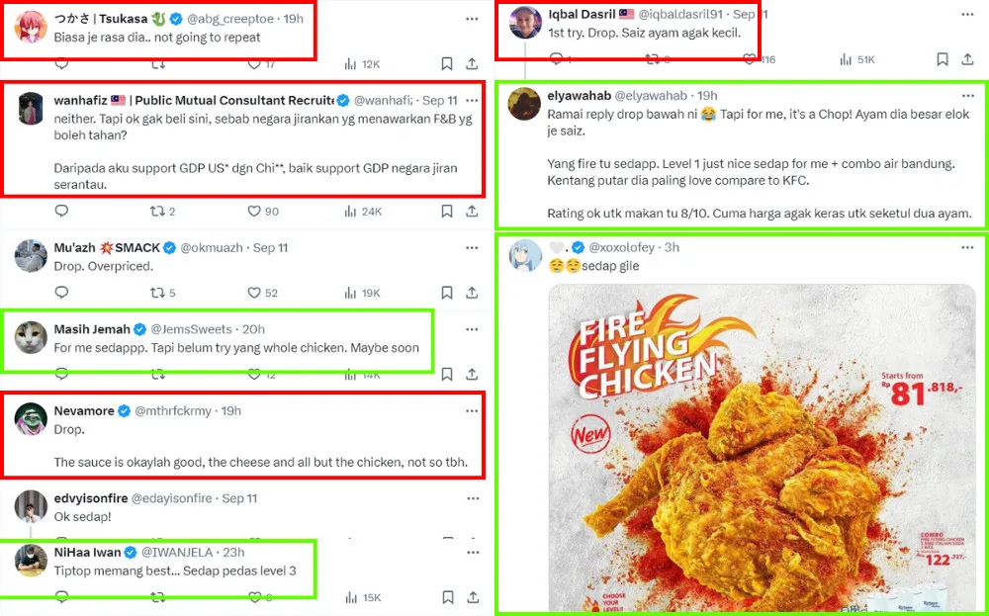Expand more options for Masih Jemah's tweet
The height and width of the screenshot is (616, 989).
point(471,328)
